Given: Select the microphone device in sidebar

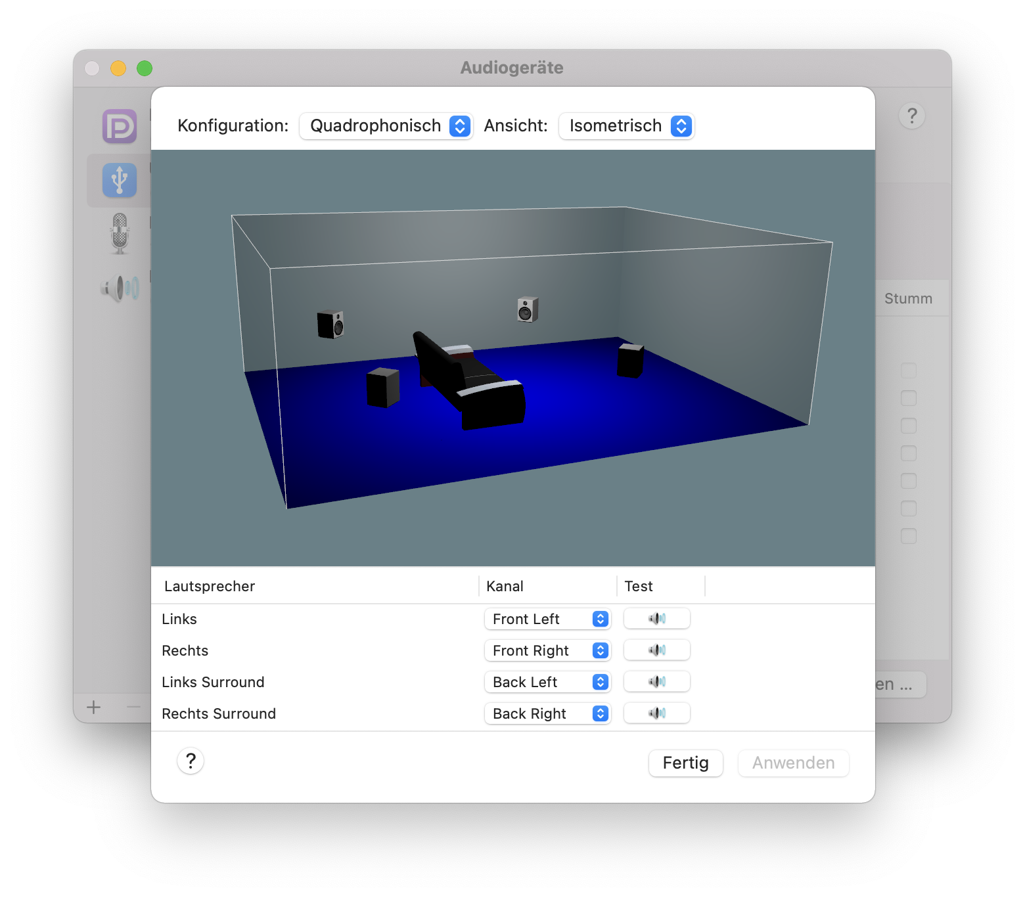Looking at the screenshot, I should pyautogui.click(x=120, y=233).
